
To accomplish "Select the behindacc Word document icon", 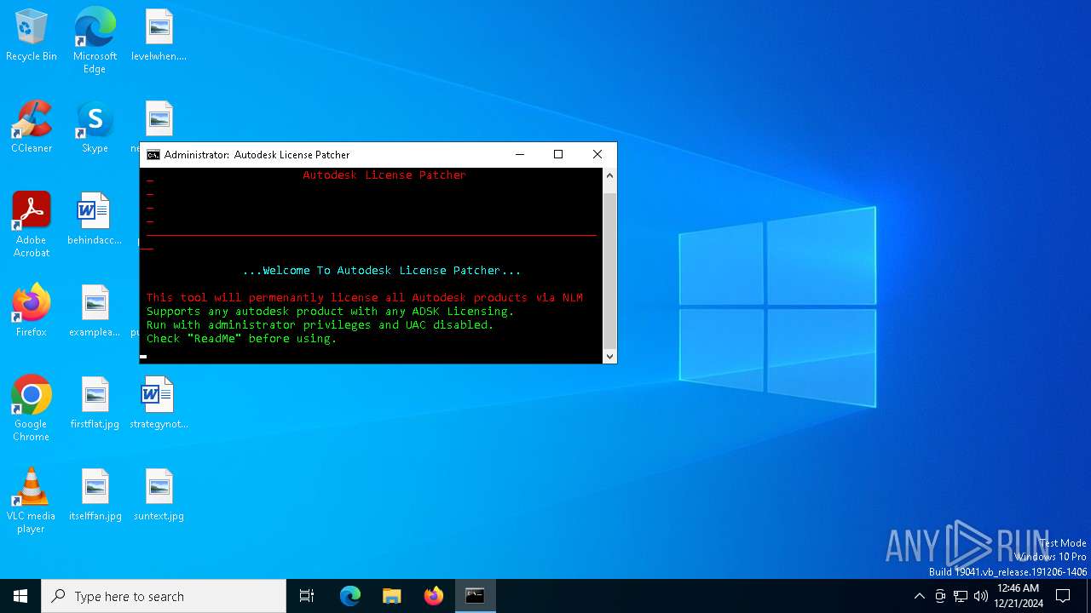I will tap(95, 219).
